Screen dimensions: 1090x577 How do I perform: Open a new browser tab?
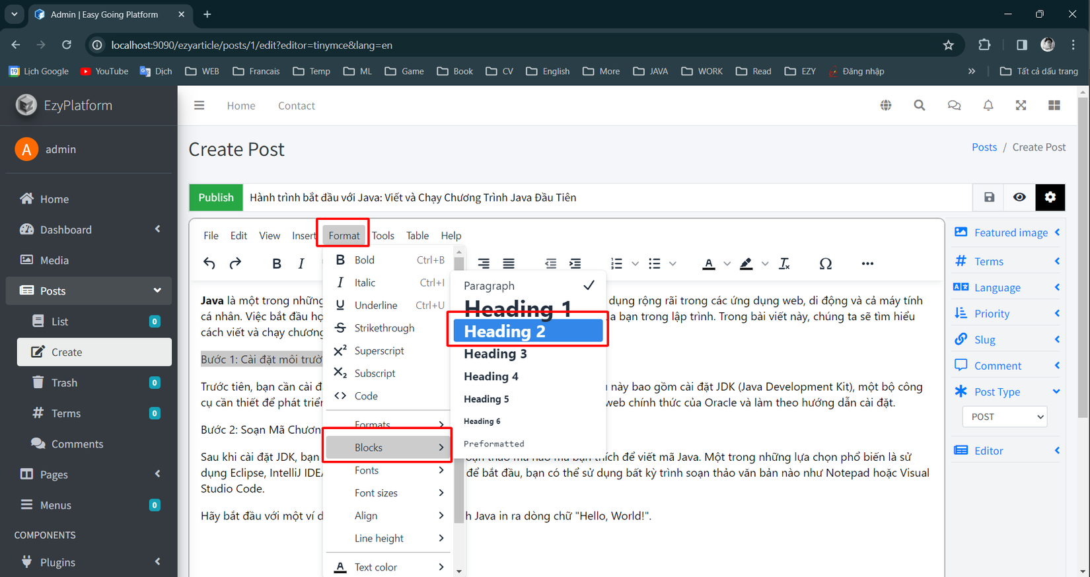pos(207,14)
